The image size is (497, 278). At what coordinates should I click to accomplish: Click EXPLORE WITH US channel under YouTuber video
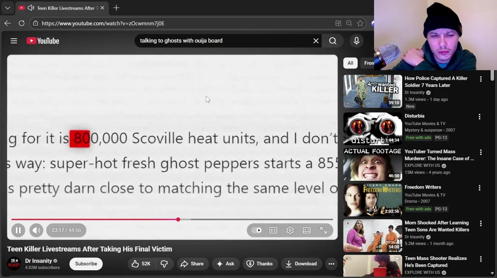coord(422,166)
